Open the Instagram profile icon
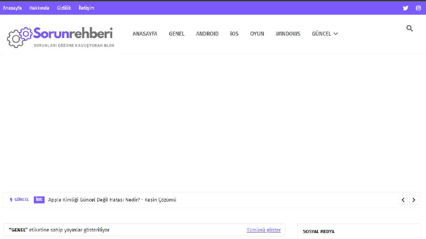 (418, 8)
